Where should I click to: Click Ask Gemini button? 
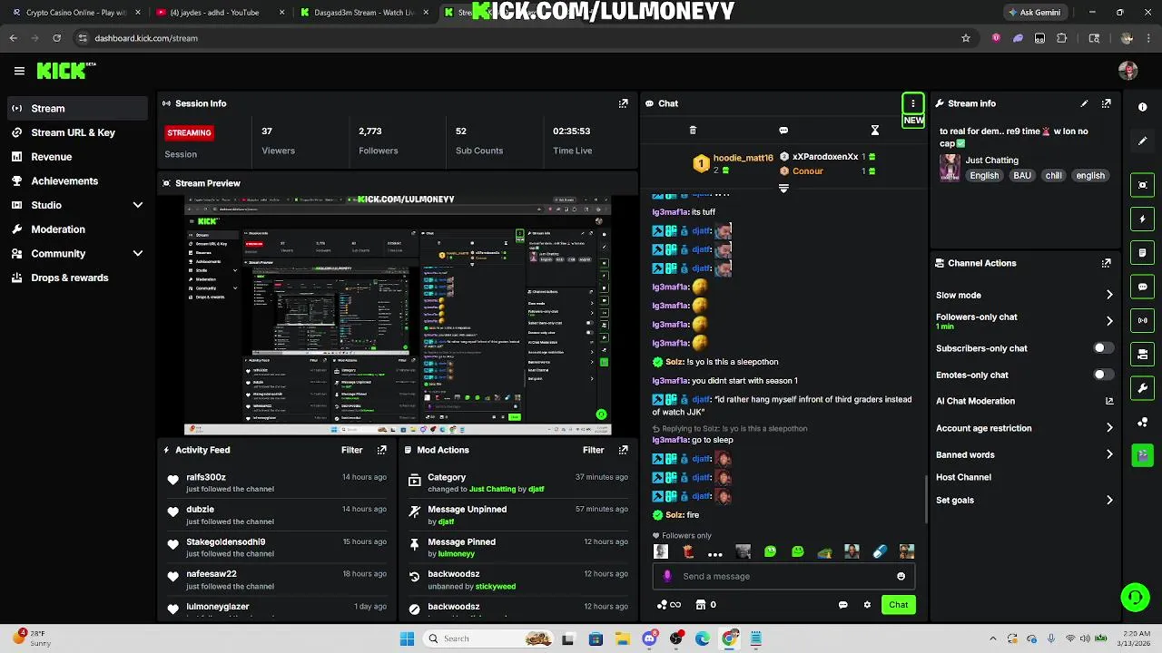coord(1034,13)
